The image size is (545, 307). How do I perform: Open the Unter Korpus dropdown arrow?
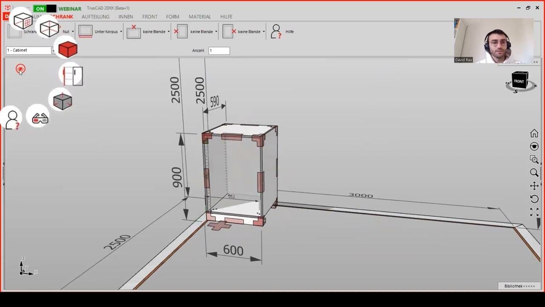(121, 32)
